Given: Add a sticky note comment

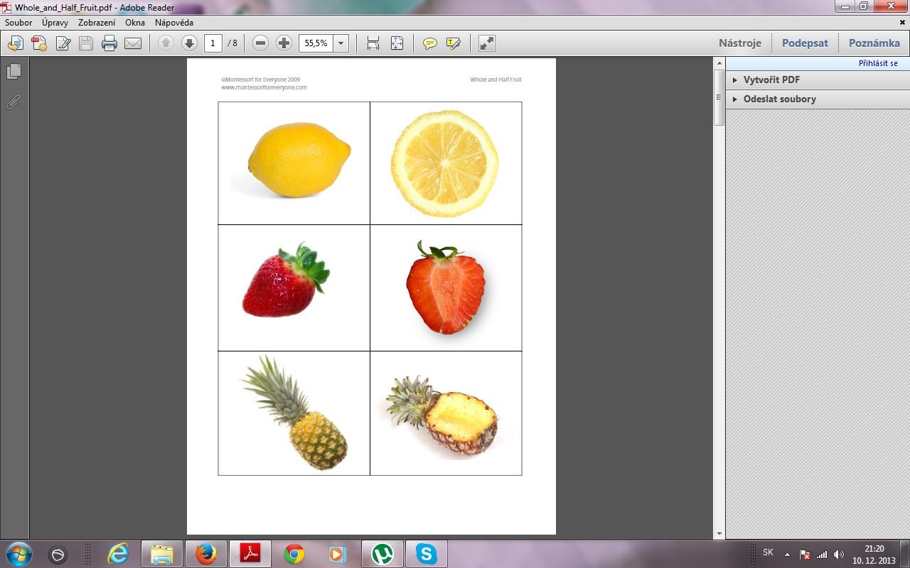Looking at the screenshot, I should click(429, 43).
